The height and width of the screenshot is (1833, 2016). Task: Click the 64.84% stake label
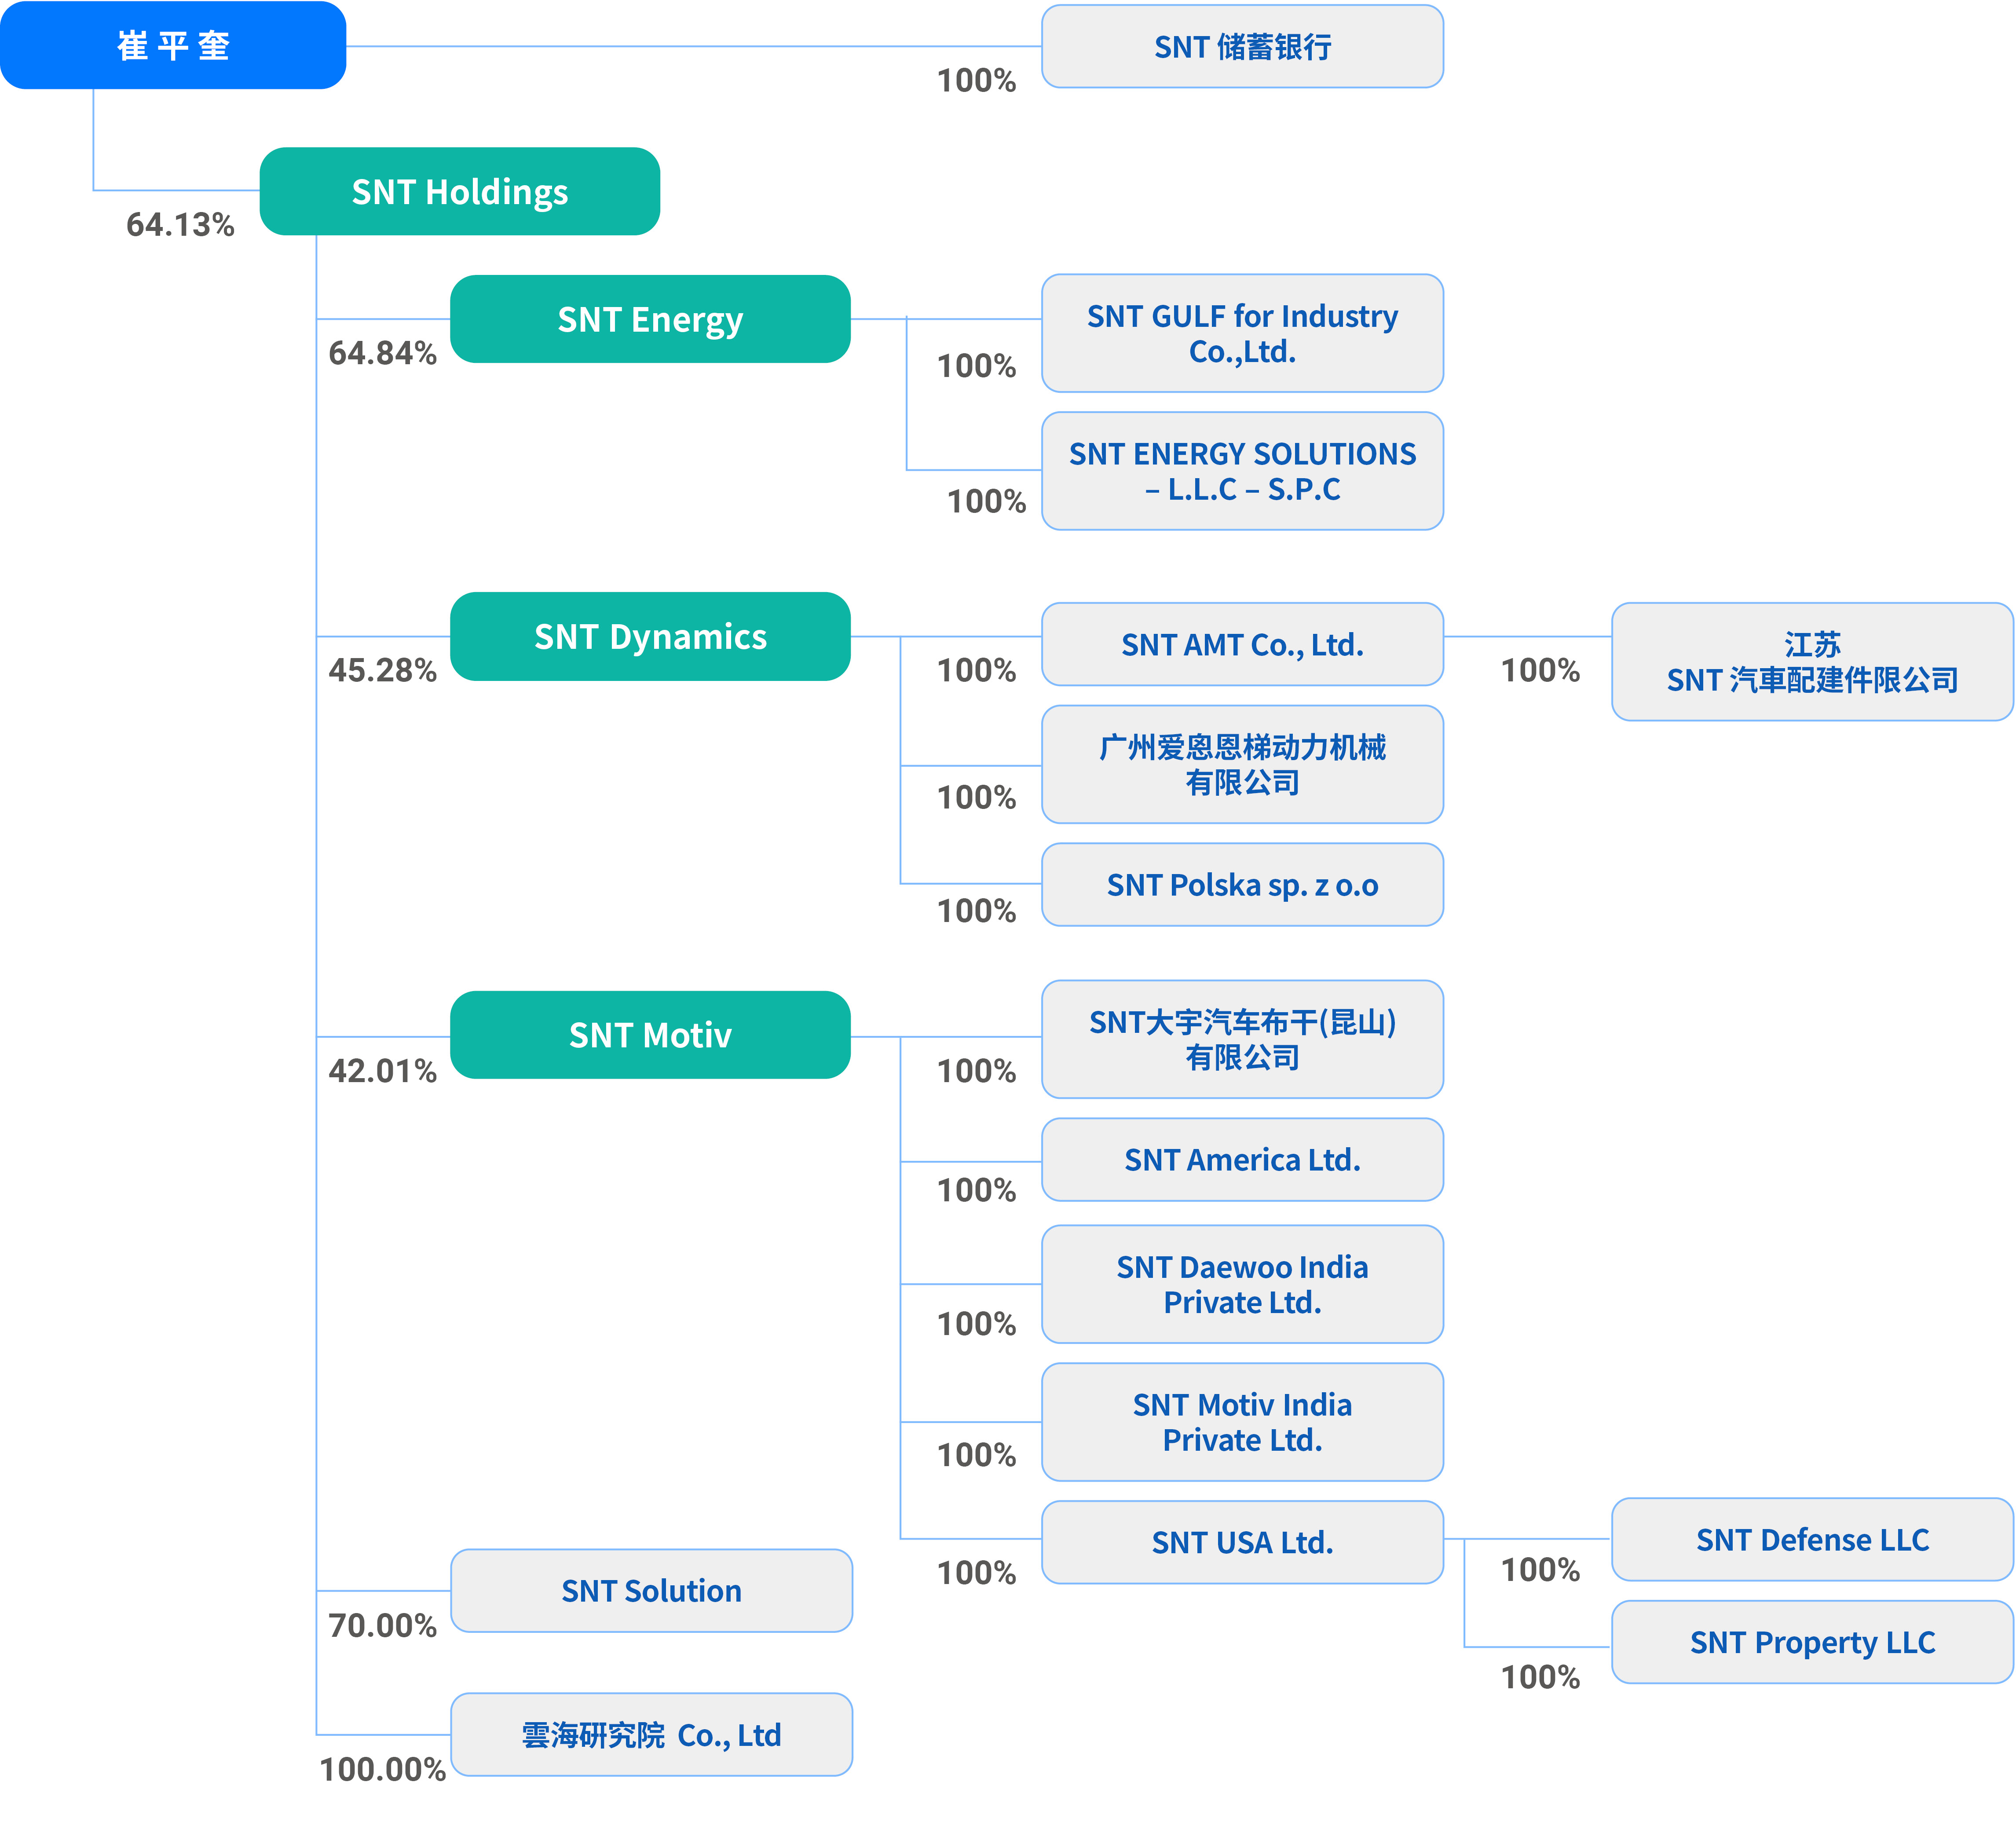[383, 353]
